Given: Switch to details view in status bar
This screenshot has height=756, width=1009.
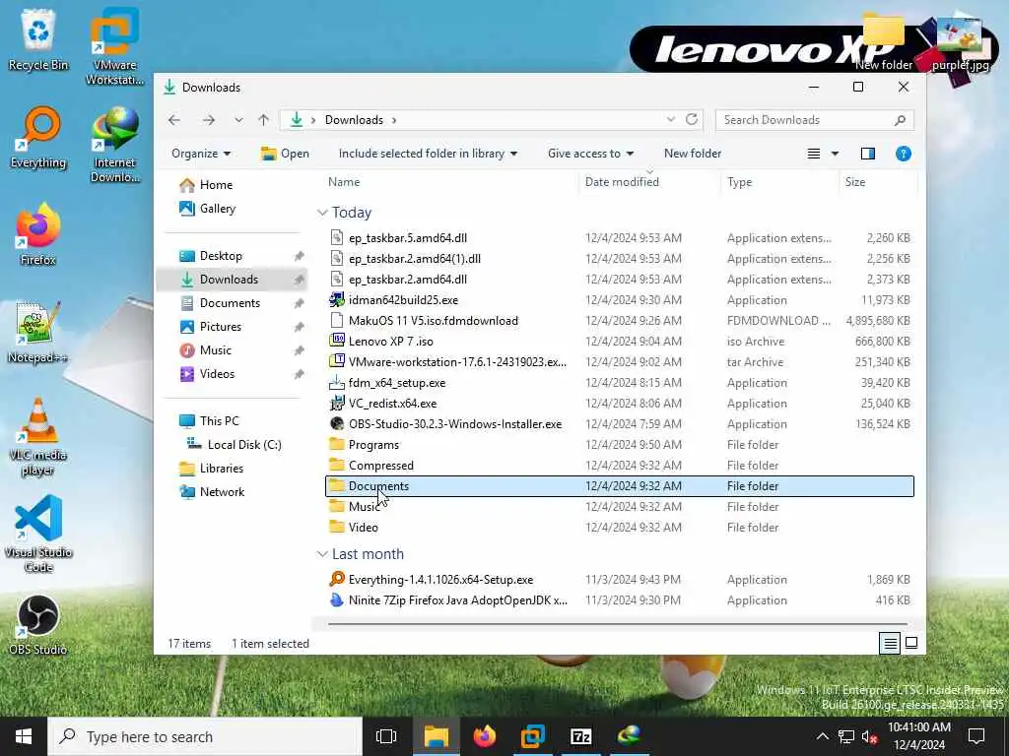Looking at the screenshot, I should pyautogui.click(x=890, y=643).
